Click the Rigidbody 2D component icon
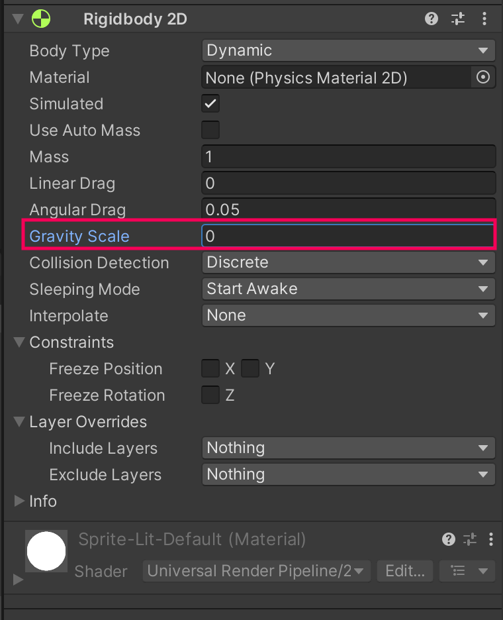The width and height of the screenshot is (503, 620). pos(40,19)
